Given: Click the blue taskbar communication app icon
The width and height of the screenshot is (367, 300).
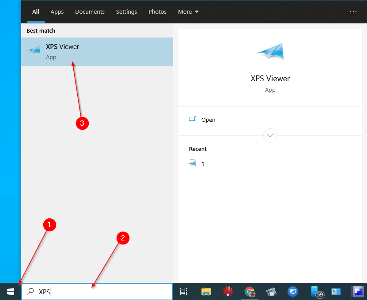Looking at the screenshot, I should coord(293,292).
